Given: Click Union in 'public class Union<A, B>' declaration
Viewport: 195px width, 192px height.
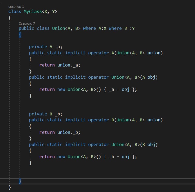Looking at the screenshot, I should [58, 28].
